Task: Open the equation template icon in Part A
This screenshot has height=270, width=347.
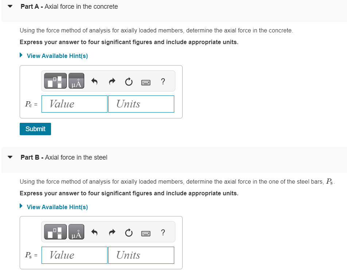Action: [x=55, y=81]
